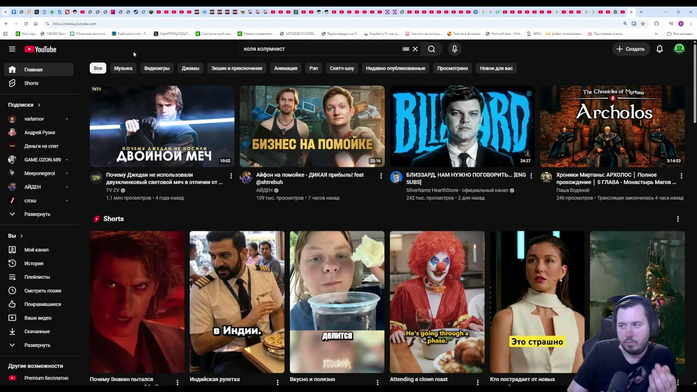The width and height of the screenshot is (697, 392).
Task: Open menu for Attending a clown roast short
Action: point(478,383)
